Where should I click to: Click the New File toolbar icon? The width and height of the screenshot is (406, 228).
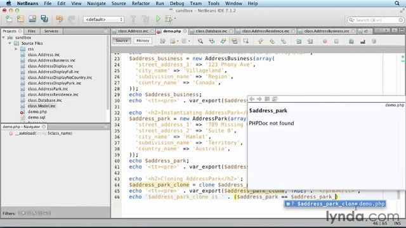[9, 19]
